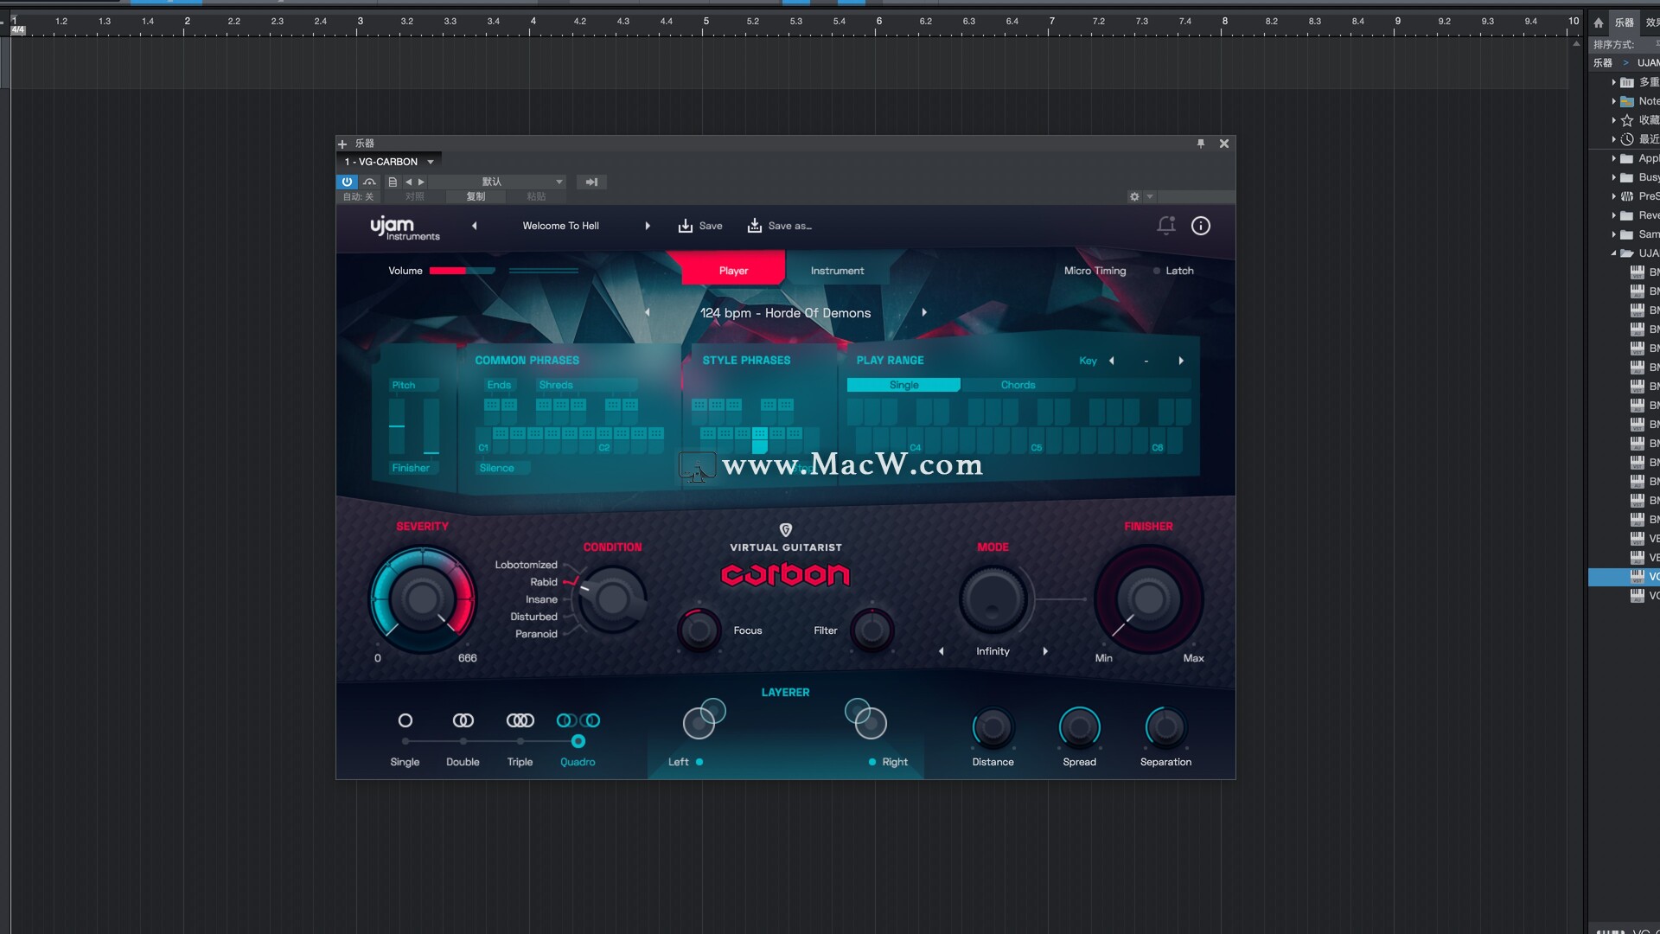Viewport: 1660px width, 934px height.
Task: Click the Save as... icon in the header
Action: (x=756, y=226)
